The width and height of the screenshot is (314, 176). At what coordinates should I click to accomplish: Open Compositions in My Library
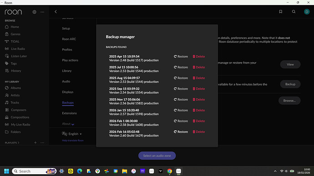(x=17, y=117)
